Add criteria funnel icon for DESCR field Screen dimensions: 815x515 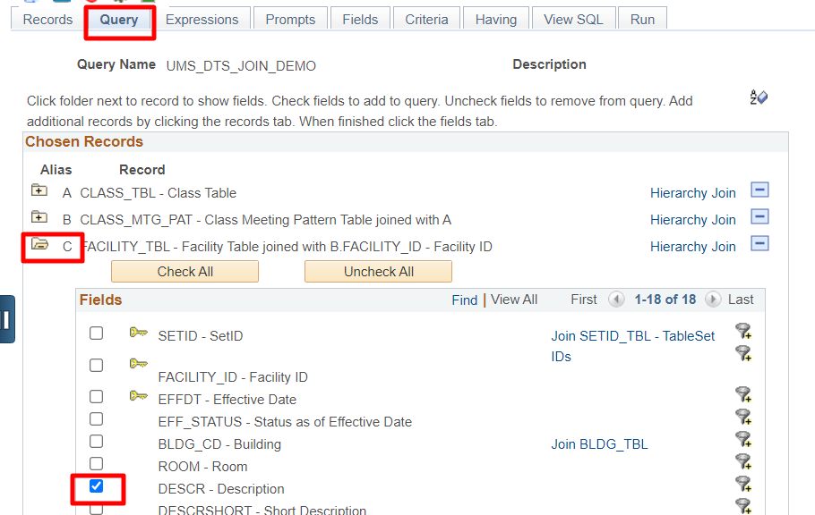[743, 484]
